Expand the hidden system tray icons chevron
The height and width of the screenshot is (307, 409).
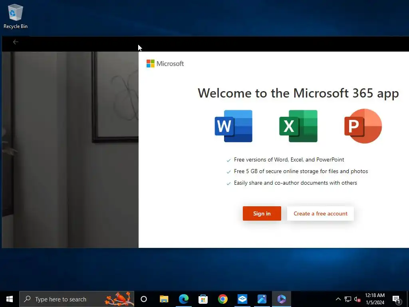coord(338,299)
